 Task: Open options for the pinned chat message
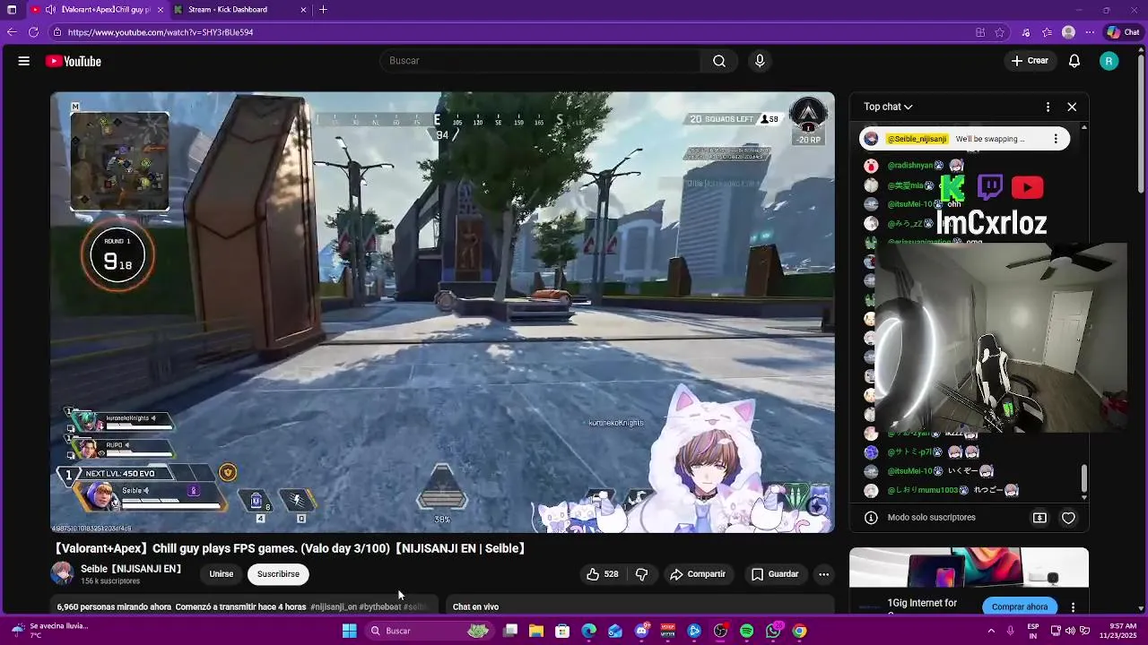[x=1056, y=139]
